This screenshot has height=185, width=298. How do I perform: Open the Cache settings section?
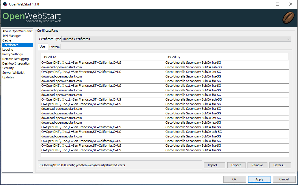(x=18, y=40)
